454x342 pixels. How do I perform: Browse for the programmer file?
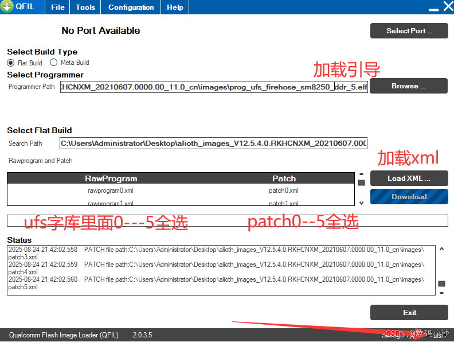coord(409,86)
